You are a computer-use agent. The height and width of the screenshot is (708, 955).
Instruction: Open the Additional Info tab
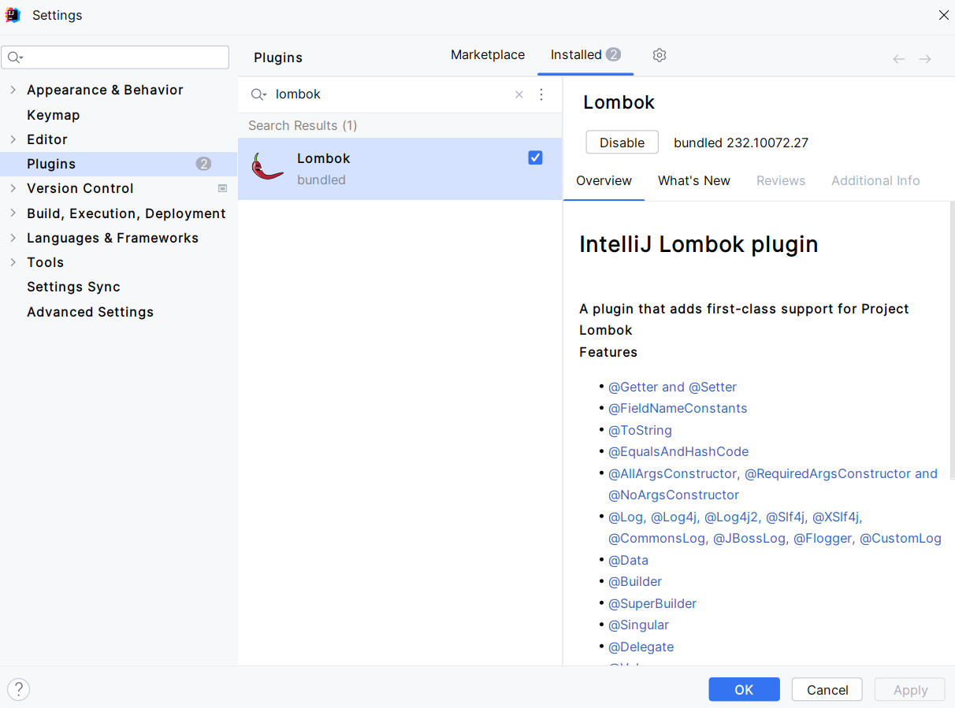[x=875, y=180]
